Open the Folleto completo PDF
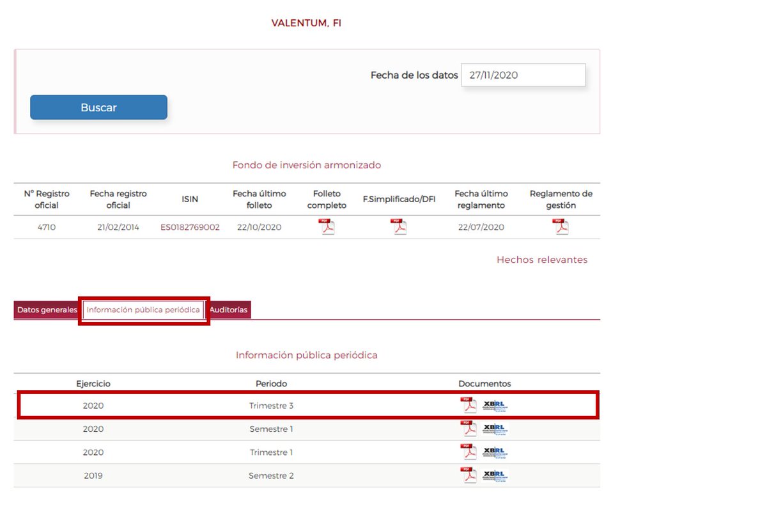Image resolution: width=767 pixels, height=508 pixels. (x=327, y=227)
